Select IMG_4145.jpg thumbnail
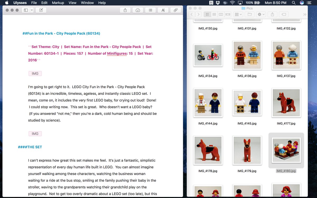Viewport: 317px width, 198px height. tap(247, 103)
